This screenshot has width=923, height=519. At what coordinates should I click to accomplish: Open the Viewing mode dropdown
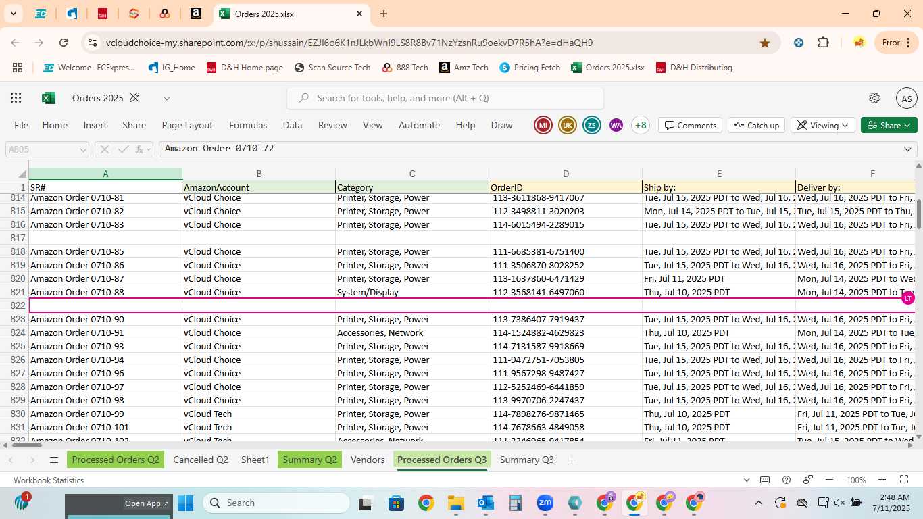tap(824, 125)
